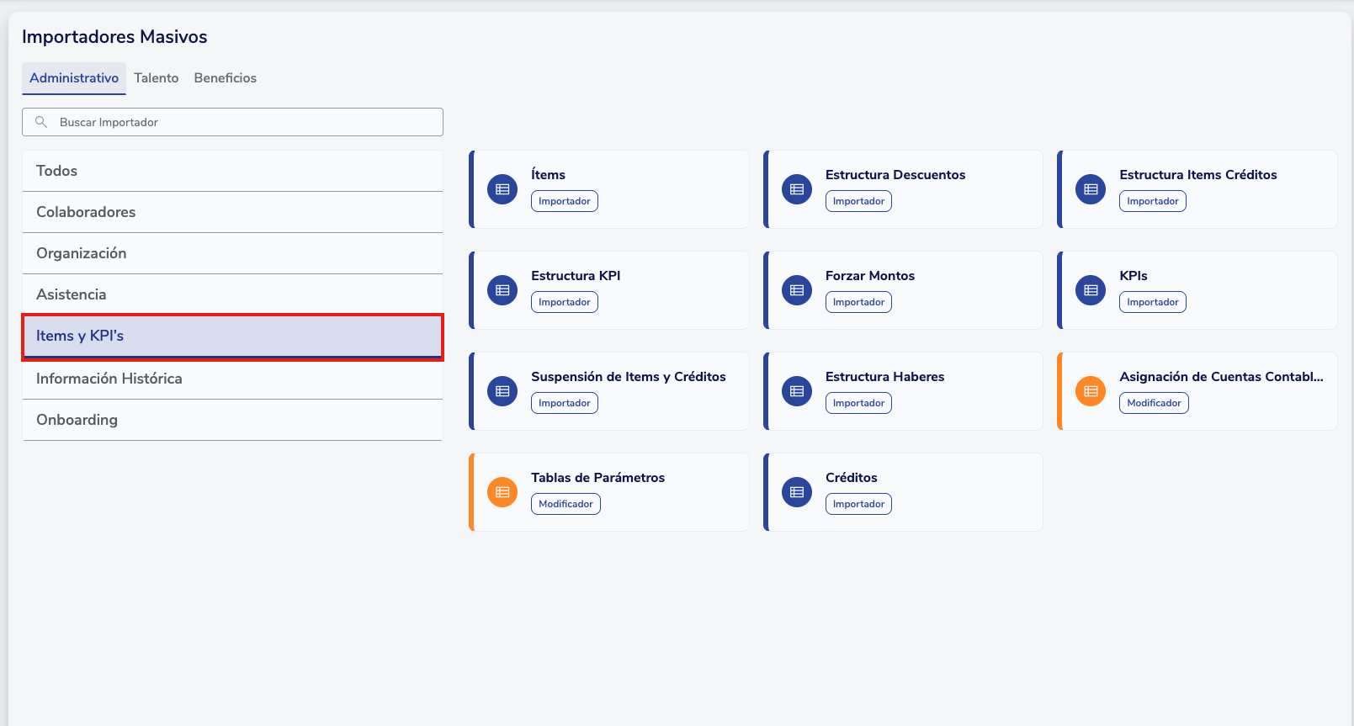Switch to the Talento tab
The width and height of the screenshot is (1354, 726).
coord(157,78)
